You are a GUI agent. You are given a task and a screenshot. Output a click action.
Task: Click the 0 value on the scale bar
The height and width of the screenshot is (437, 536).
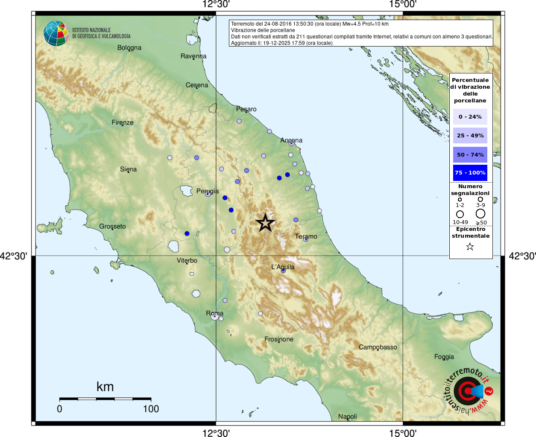(59, 409)
